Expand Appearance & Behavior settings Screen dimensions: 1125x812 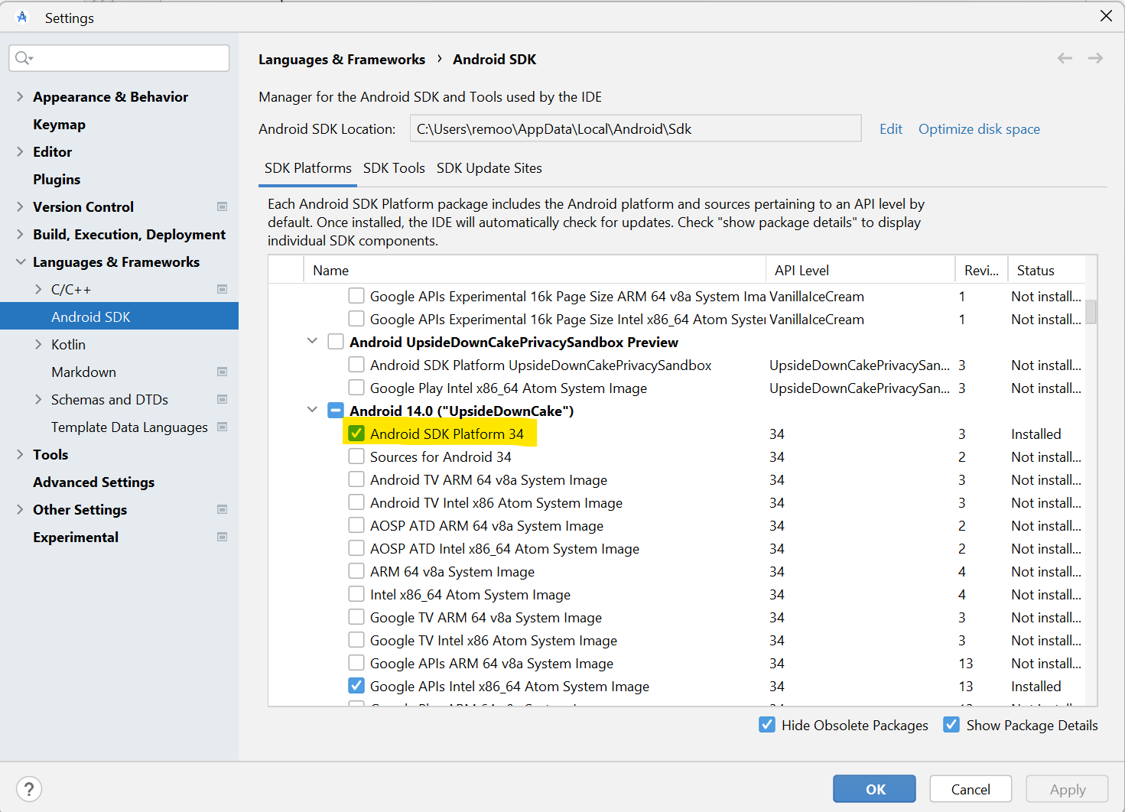(x=20, y=96)
